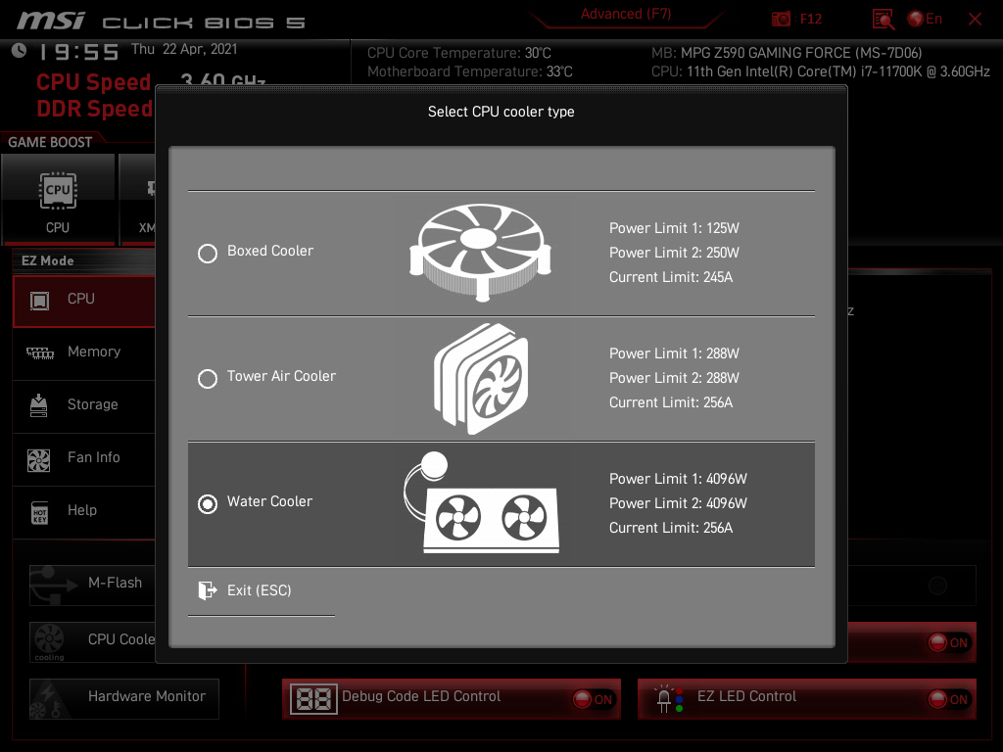Click the clock icon beside the time
This screenshot has height=752, width=1003.
(x=20, y=51)
